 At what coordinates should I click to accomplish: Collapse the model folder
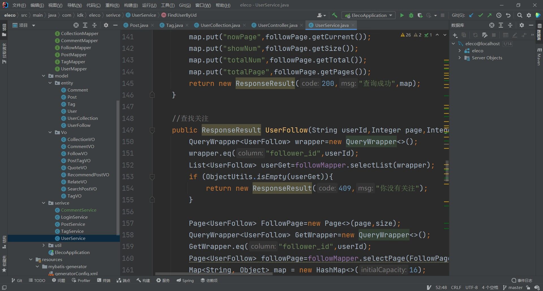(44, 76)
